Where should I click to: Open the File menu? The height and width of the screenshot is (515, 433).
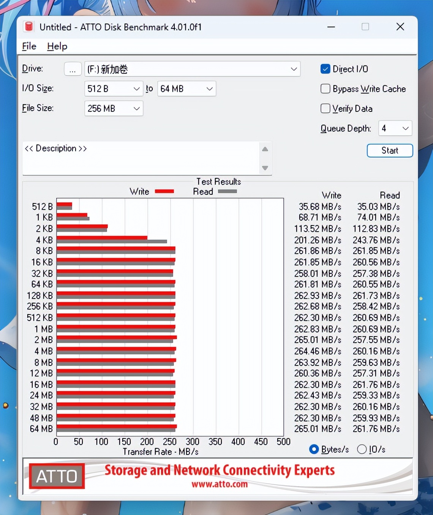coord(29,46)
